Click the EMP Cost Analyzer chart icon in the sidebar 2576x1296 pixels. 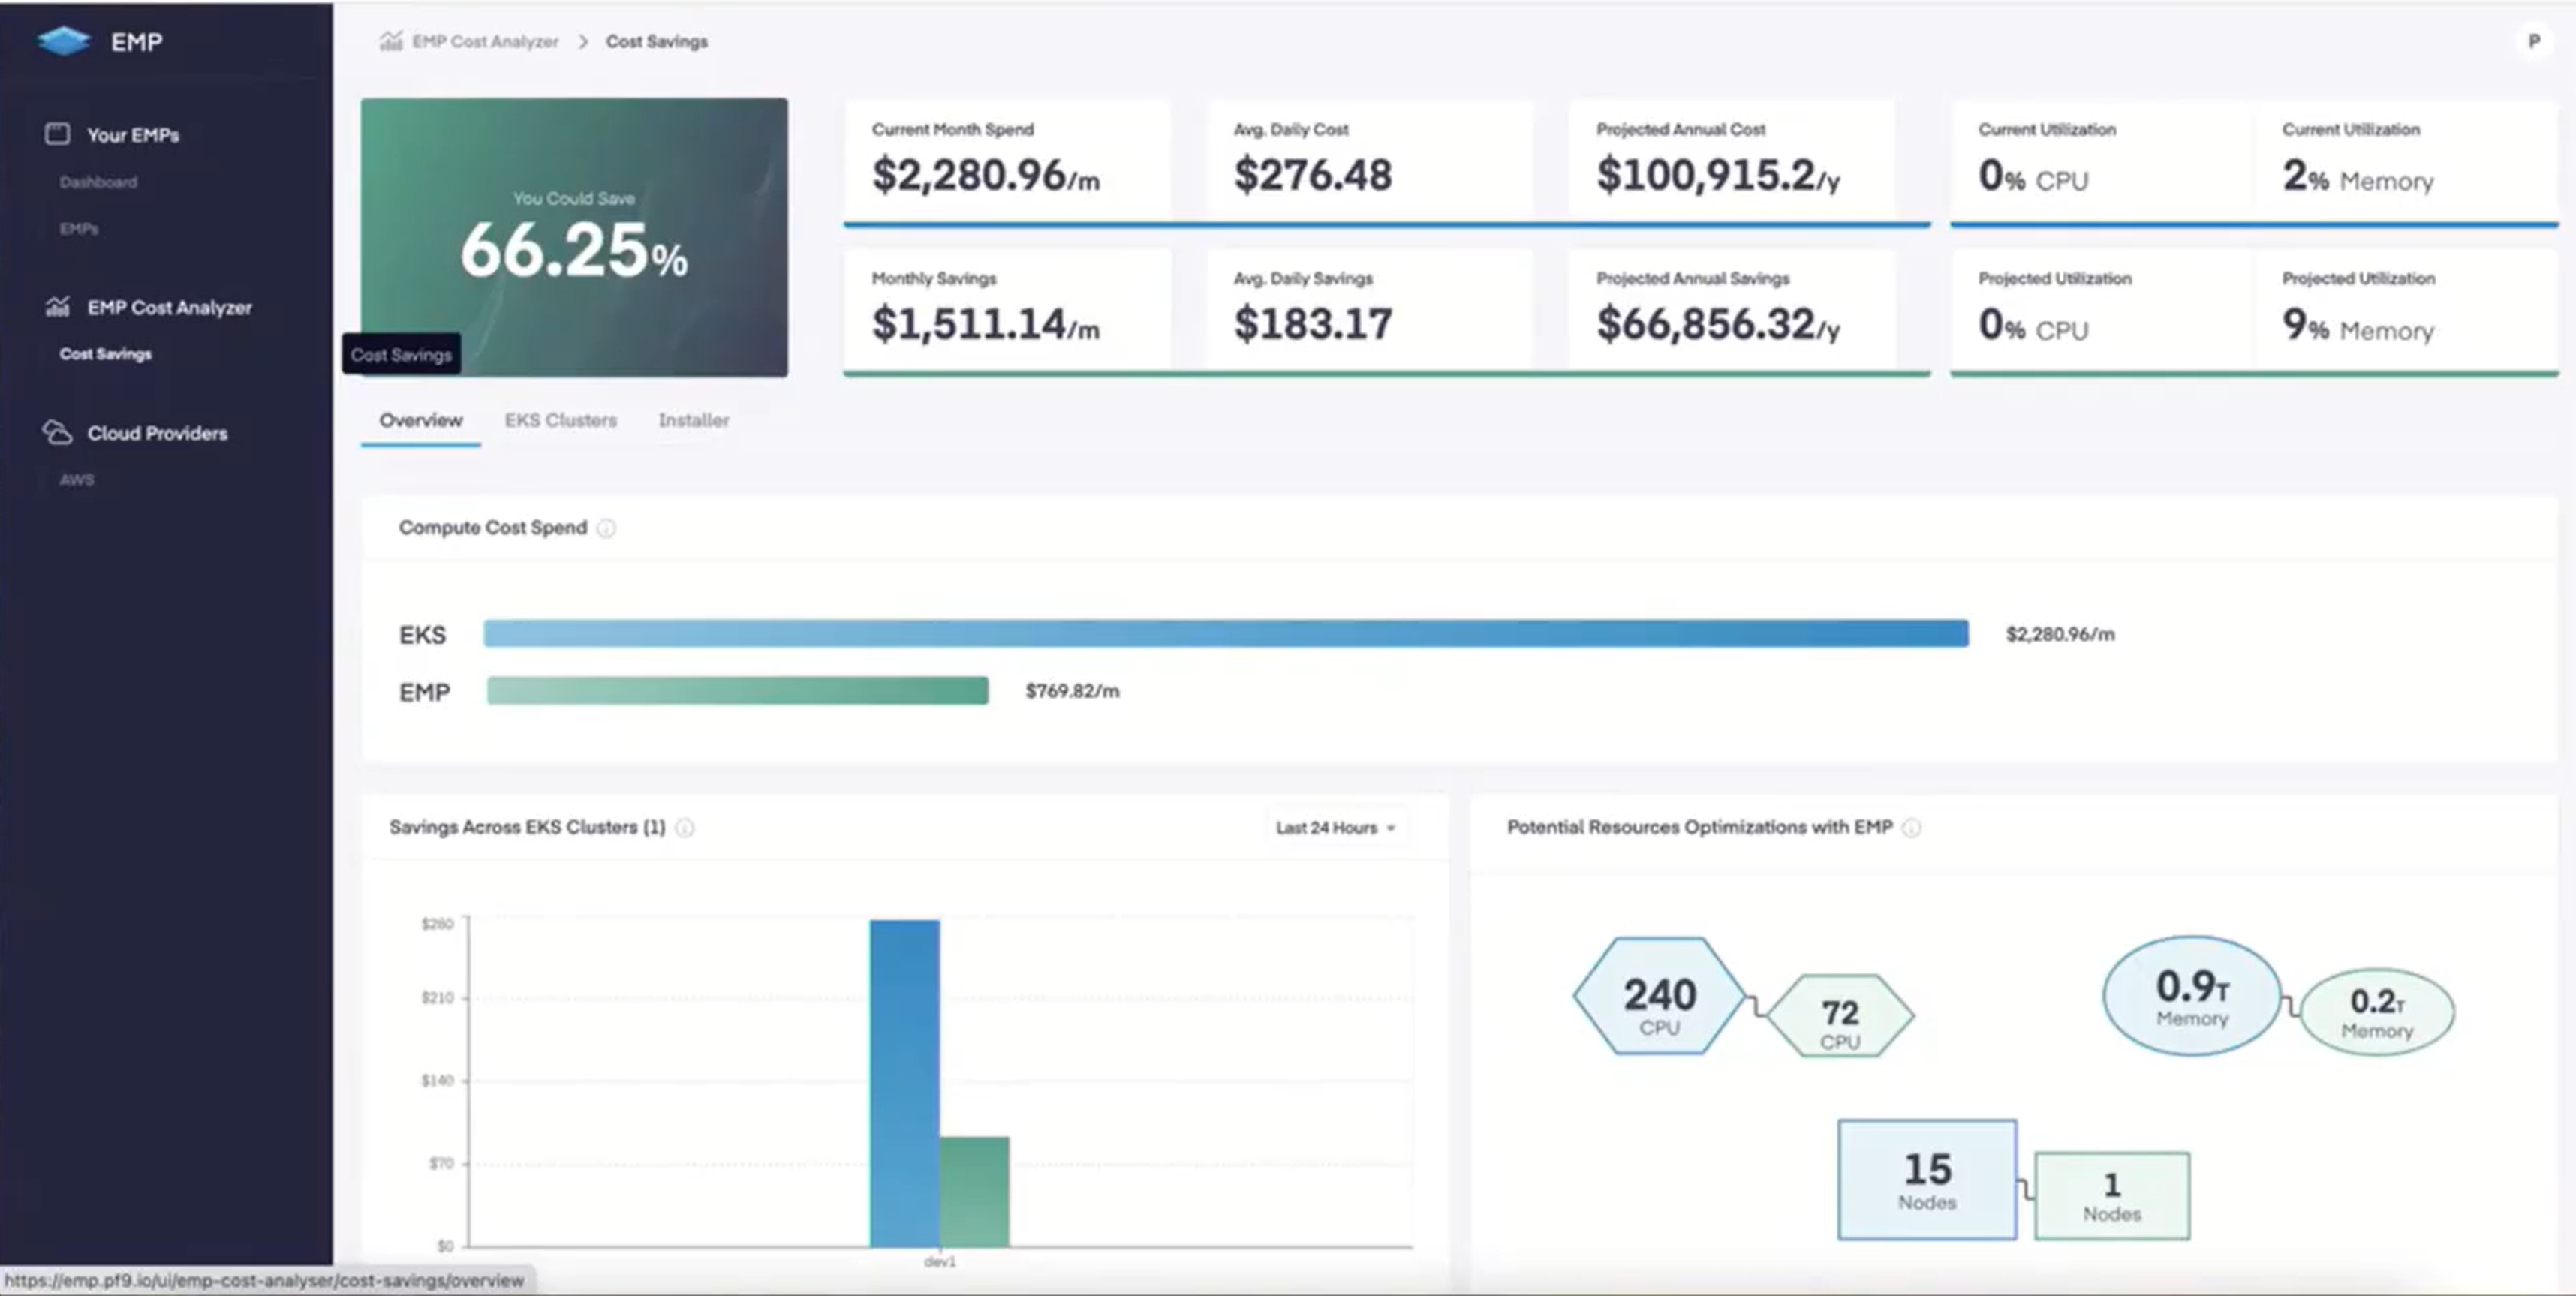[x=57, y=307]
